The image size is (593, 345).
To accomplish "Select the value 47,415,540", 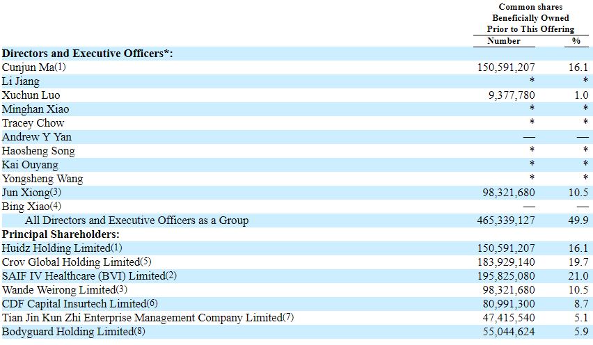I will (x=509, y=318).
